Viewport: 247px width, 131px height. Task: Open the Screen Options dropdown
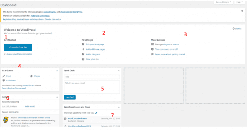click(224, 2)
